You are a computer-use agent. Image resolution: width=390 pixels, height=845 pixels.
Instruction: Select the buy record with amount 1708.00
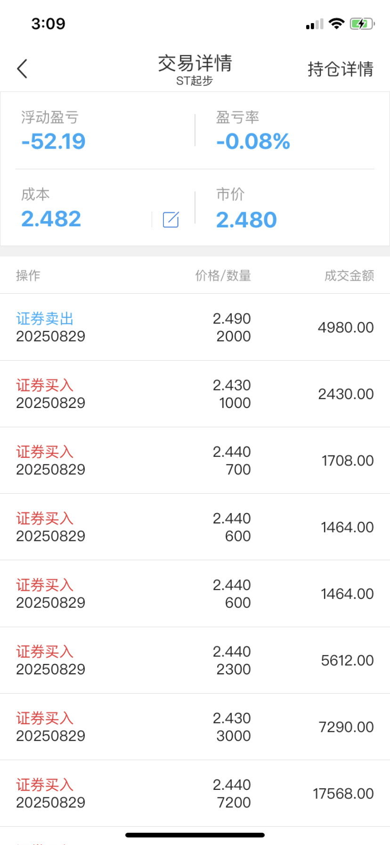click(195, 460)
